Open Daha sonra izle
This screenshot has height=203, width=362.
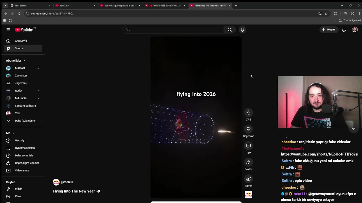tap(23, 156)
